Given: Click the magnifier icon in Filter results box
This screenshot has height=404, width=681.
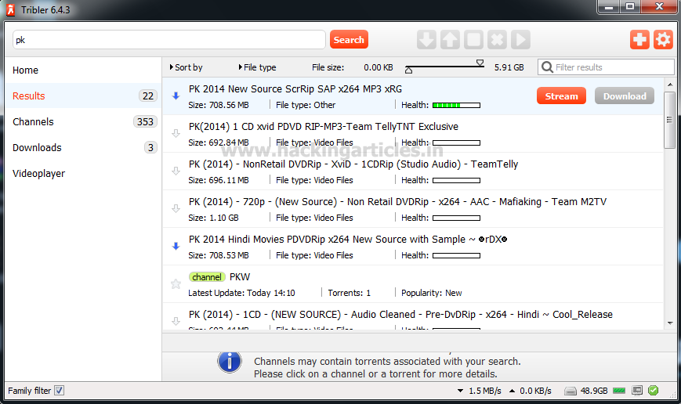Looking at the screenshot, I should (547, 67).
